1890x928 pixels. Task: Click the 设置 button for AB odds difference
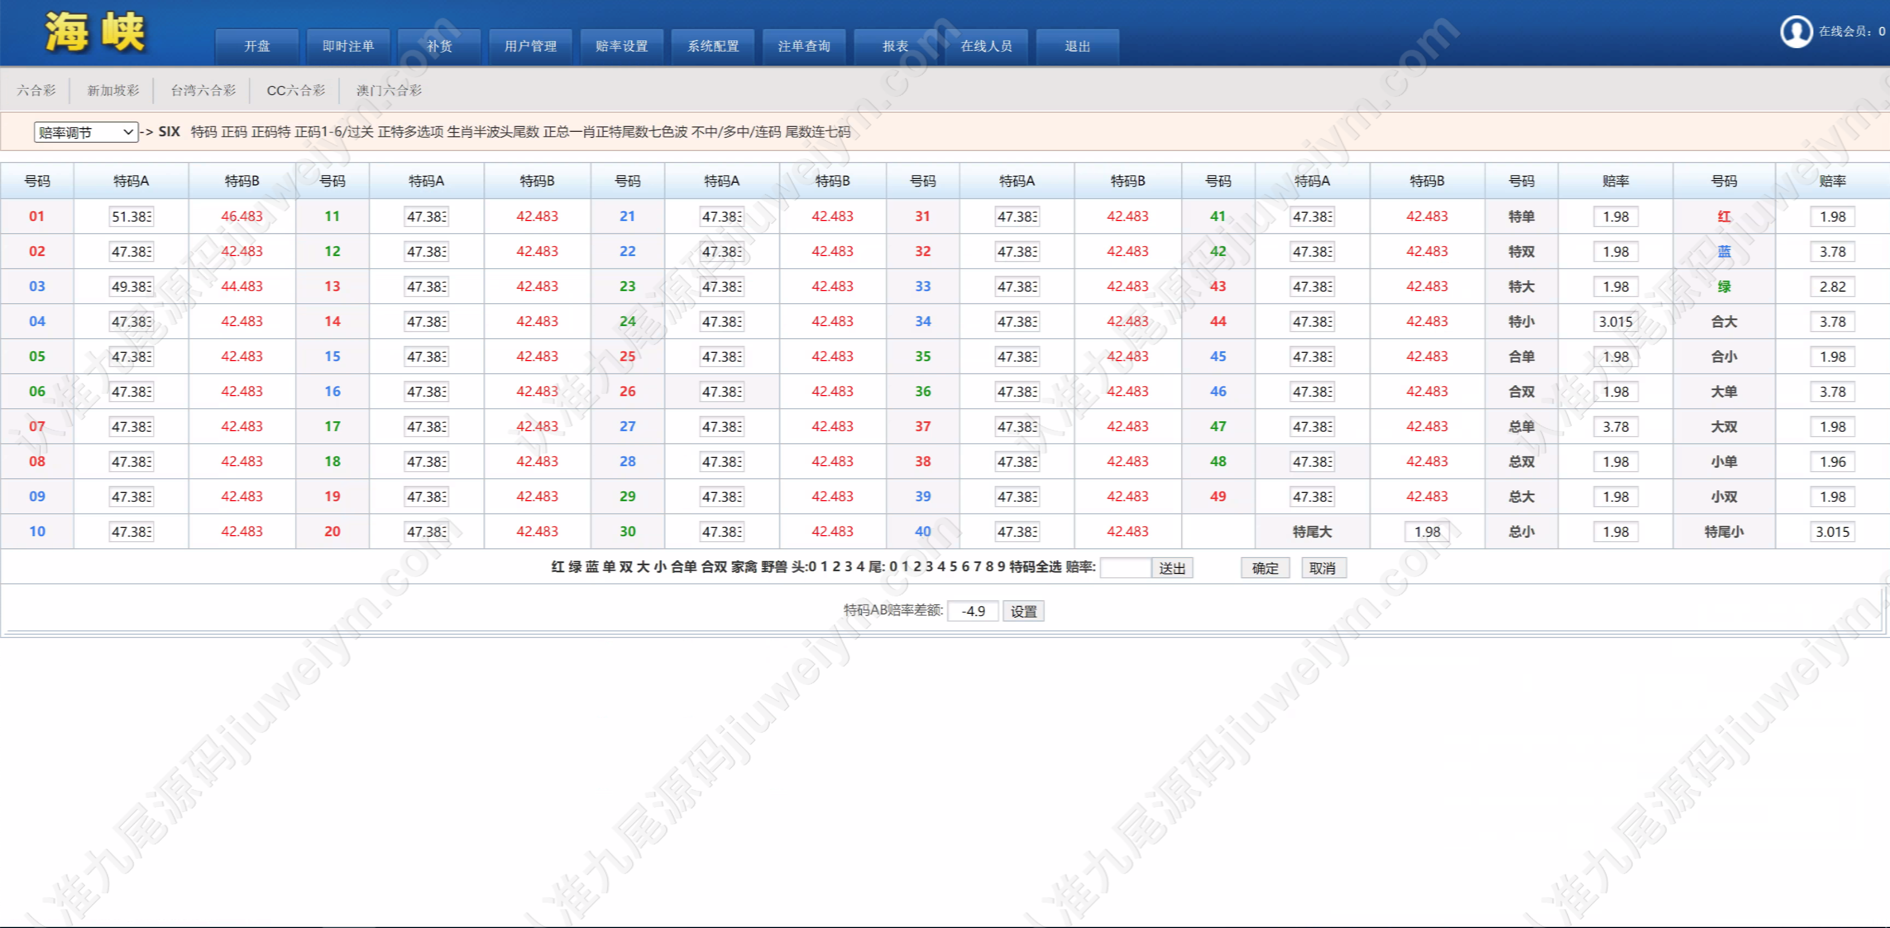click(1023, 611)
